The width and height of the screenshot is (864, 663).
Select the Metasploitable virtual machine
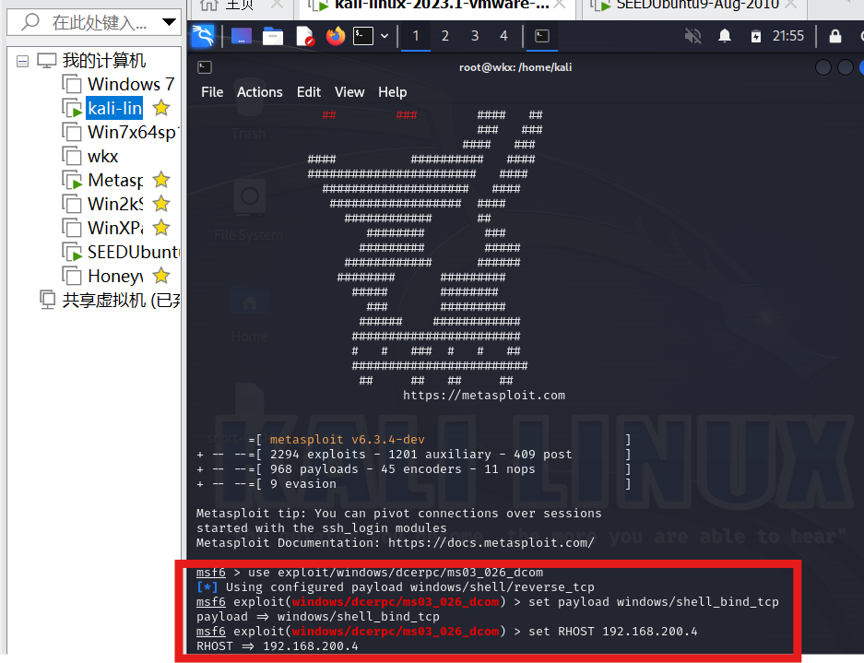coord(115,180)
